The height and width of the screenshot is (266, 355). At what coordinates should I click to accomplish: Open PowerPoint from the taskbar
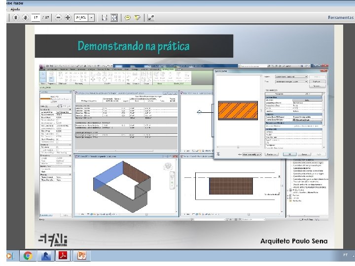click(82, 256)
